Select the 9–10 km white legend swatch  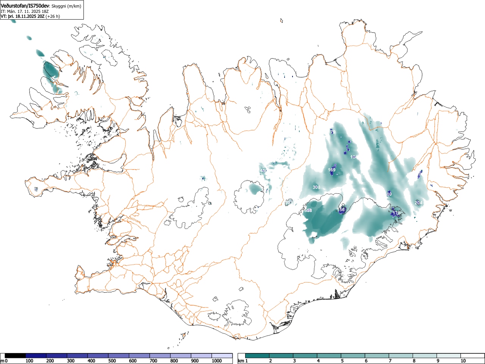click(x=449, y=356)
